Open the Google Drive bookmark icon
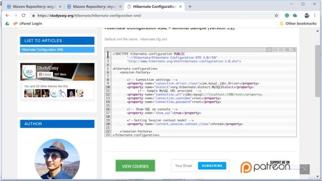322x181 pixels. 8,24
